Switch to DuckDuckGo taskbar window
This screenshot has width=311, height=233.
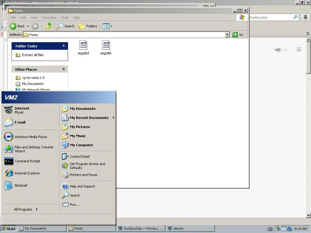click(x=141, y=228)
